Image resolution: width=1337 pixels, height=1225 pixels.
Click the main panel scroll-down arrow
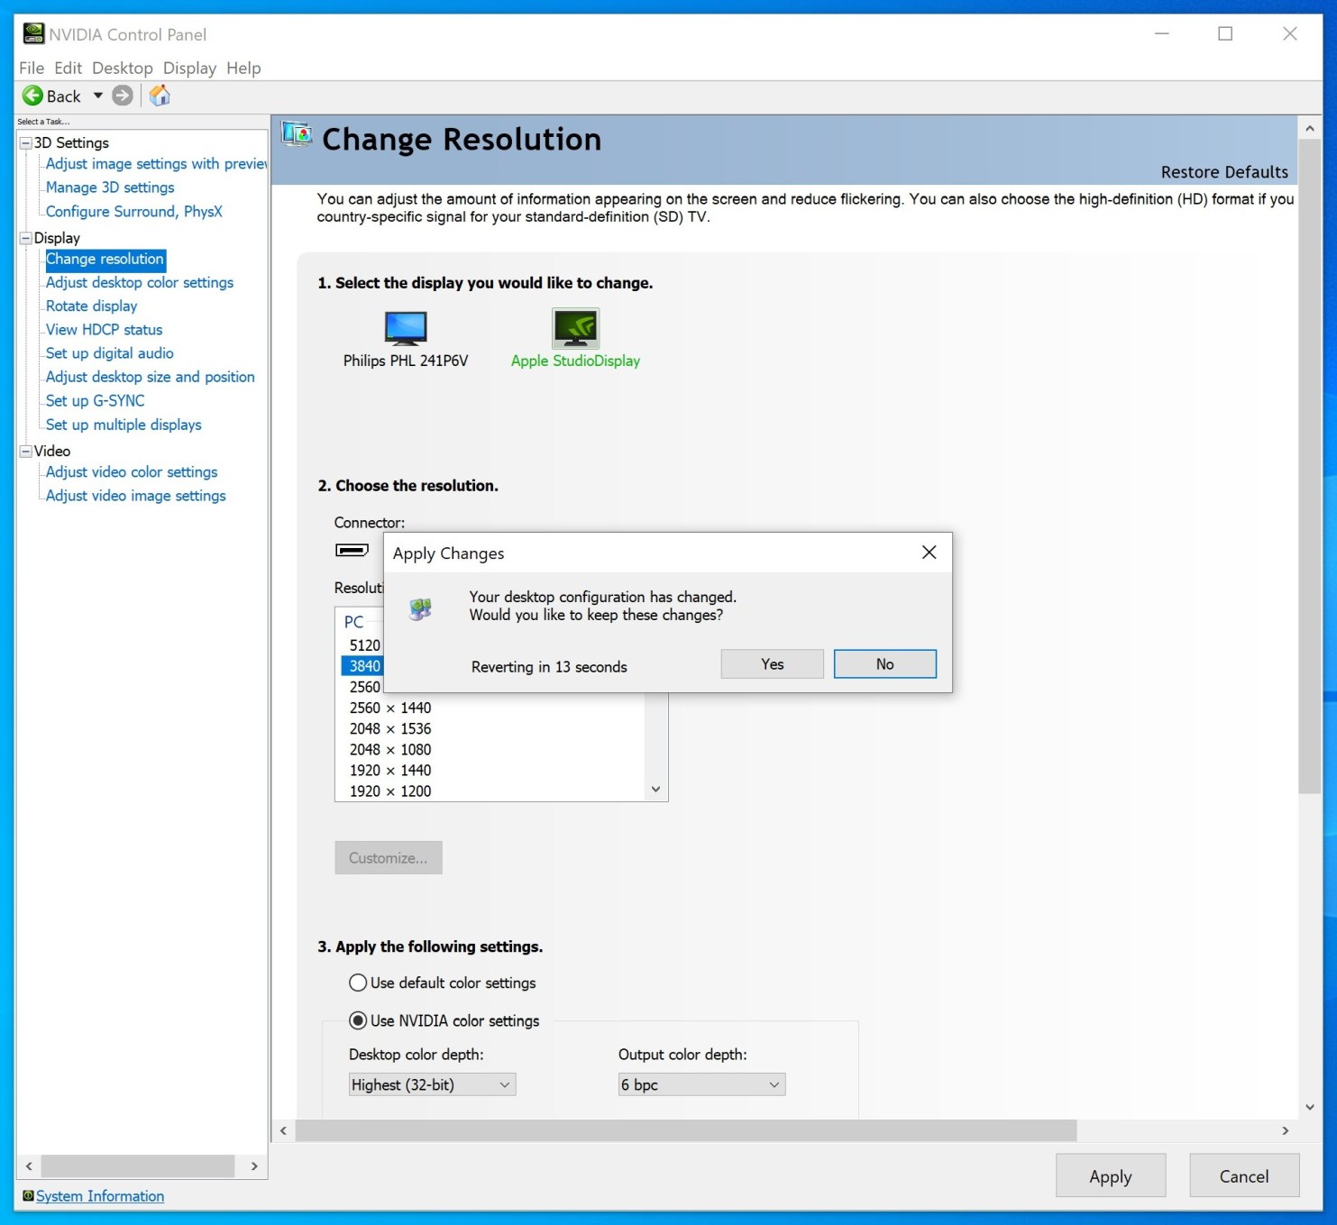pyautogui.click(x=1310, y=1108)
